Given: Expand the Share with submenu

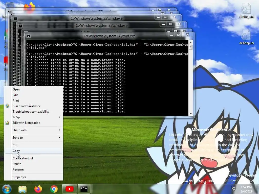Looking at the screenshot, I should point(33,130).
